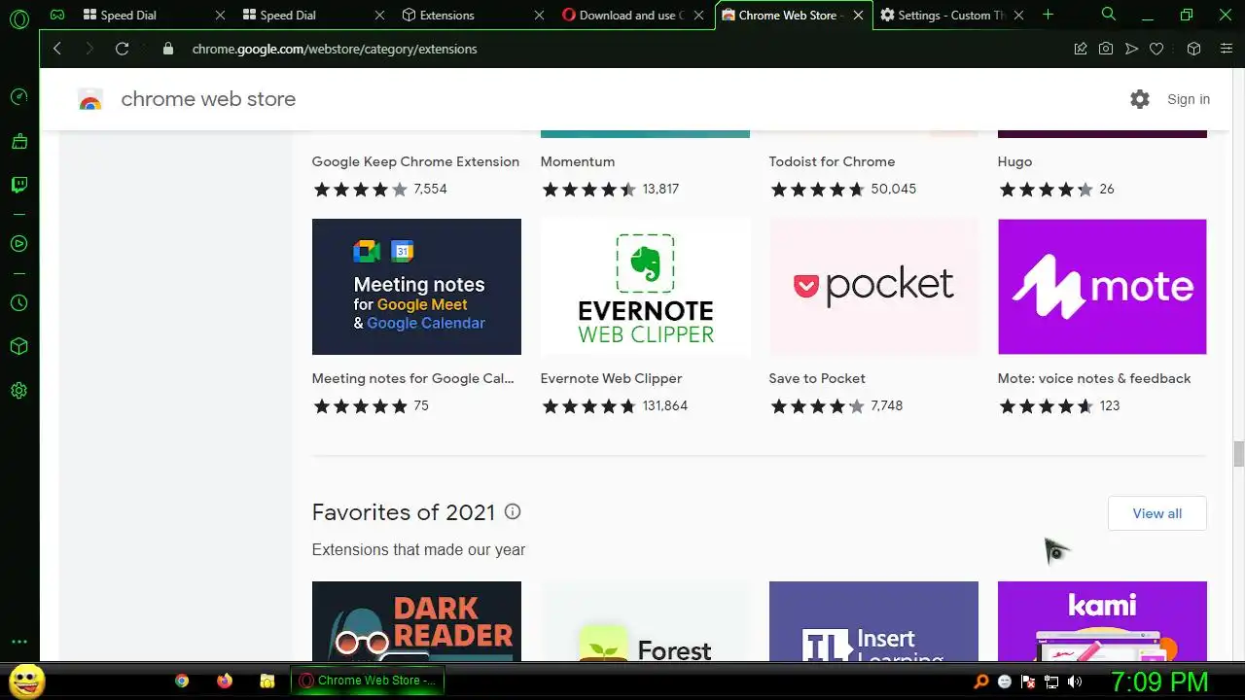Switch to Download and use tab
Screen dimensions: 1245x700
pyautogui.click(x=632, y=16)
